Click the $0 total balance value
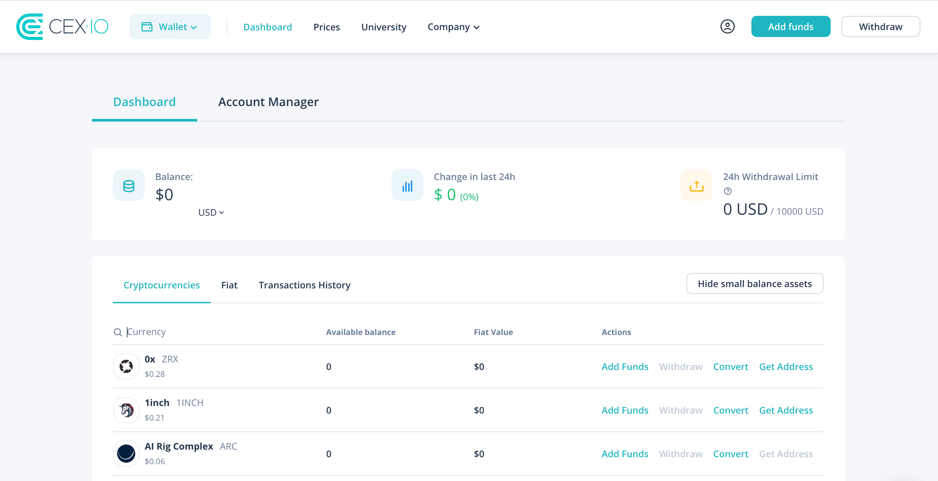The image size is (938, 481). 164,195
